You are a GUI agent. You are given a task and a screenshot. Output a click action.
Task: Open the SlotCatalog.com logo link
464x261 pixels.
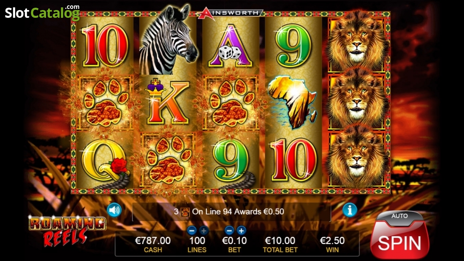pos(42,12)
